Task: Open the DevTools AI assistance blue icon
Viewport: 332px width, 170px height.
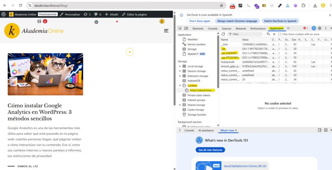Action: tap(314, 28)
